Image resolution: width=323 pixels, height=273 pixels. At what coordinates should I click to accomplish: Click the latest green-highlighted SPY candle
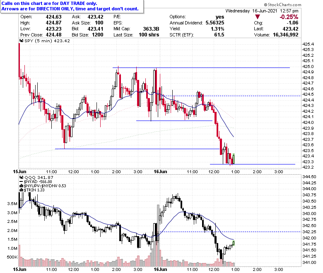coord(234,159)
